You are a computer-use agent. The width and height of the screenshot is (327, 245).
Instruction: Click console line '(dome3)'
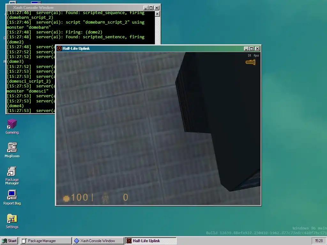[15, 62]
